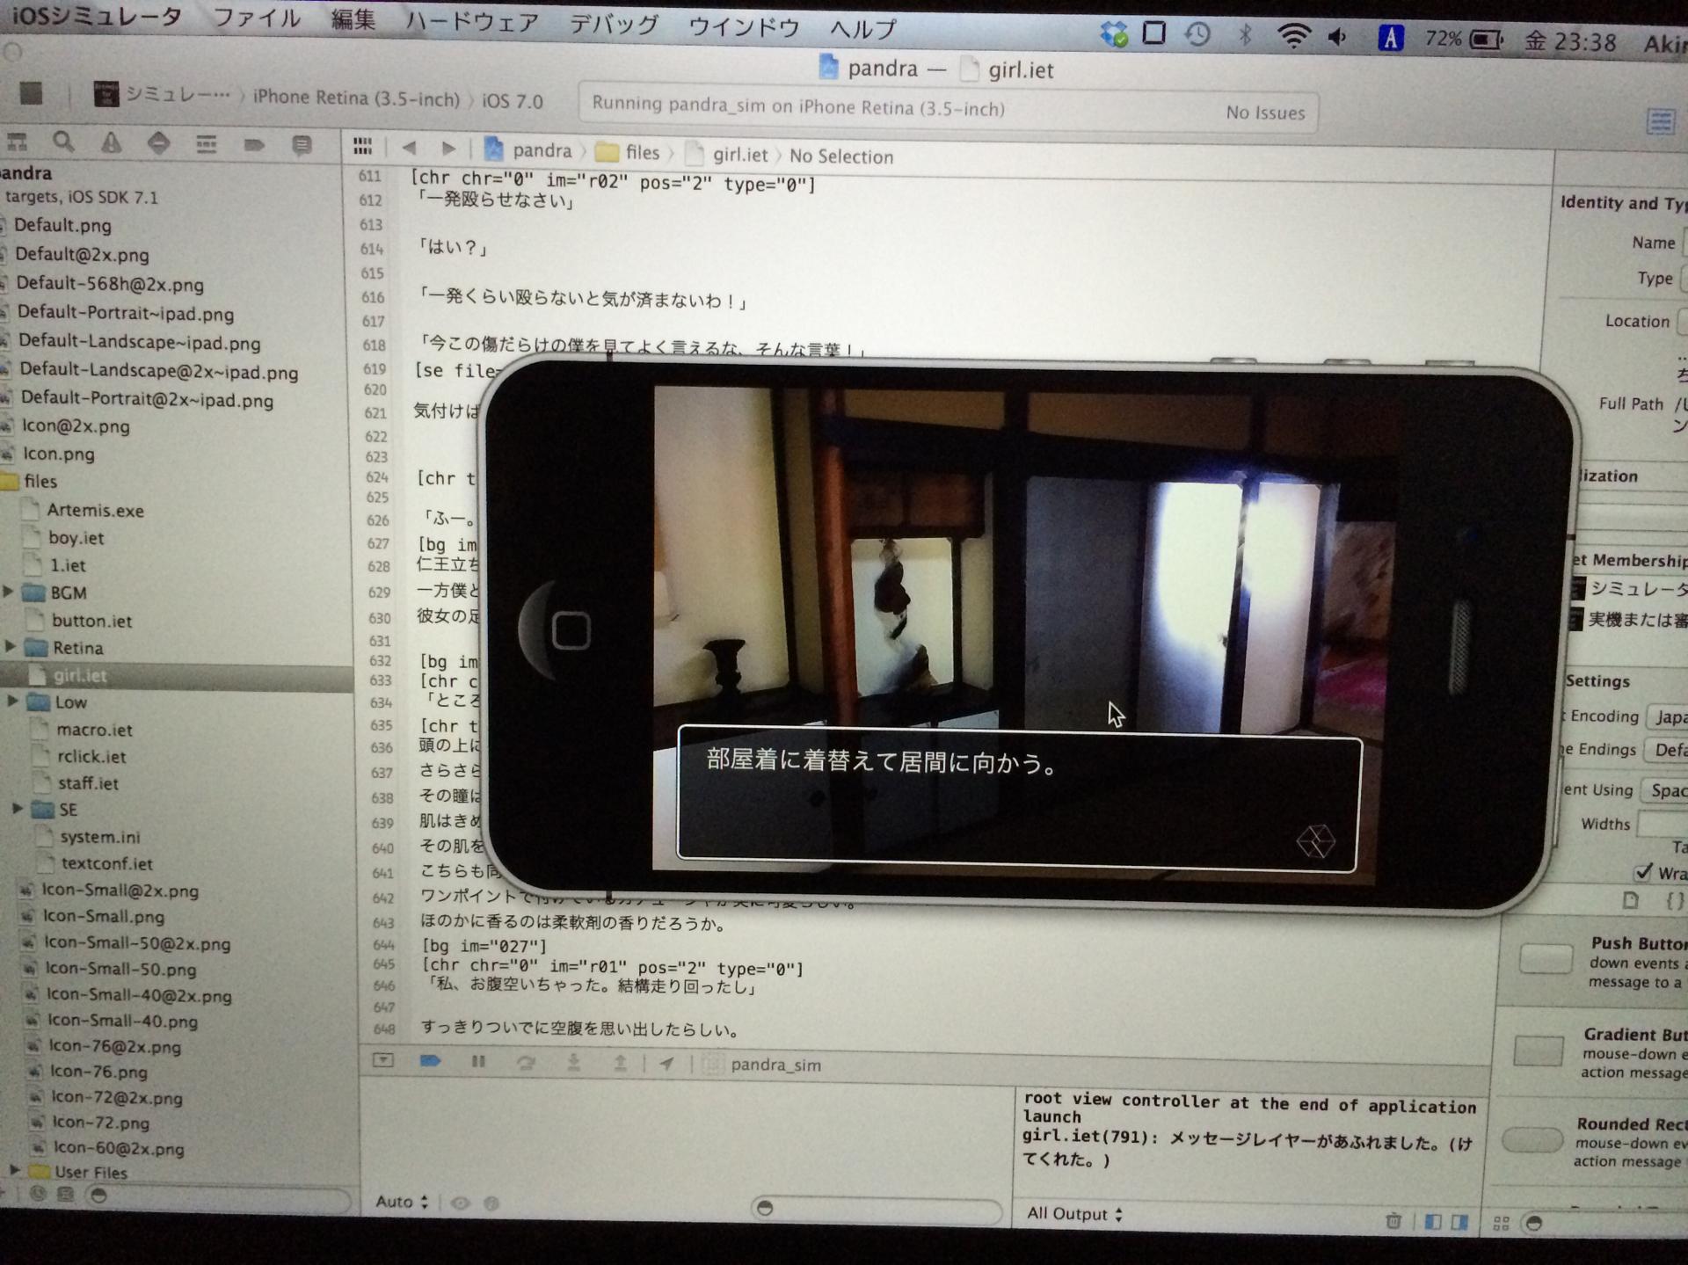The image size is (1688, 1265).
Task: Click the Stop button in Xcode toolbar
Action: point(31,93)
